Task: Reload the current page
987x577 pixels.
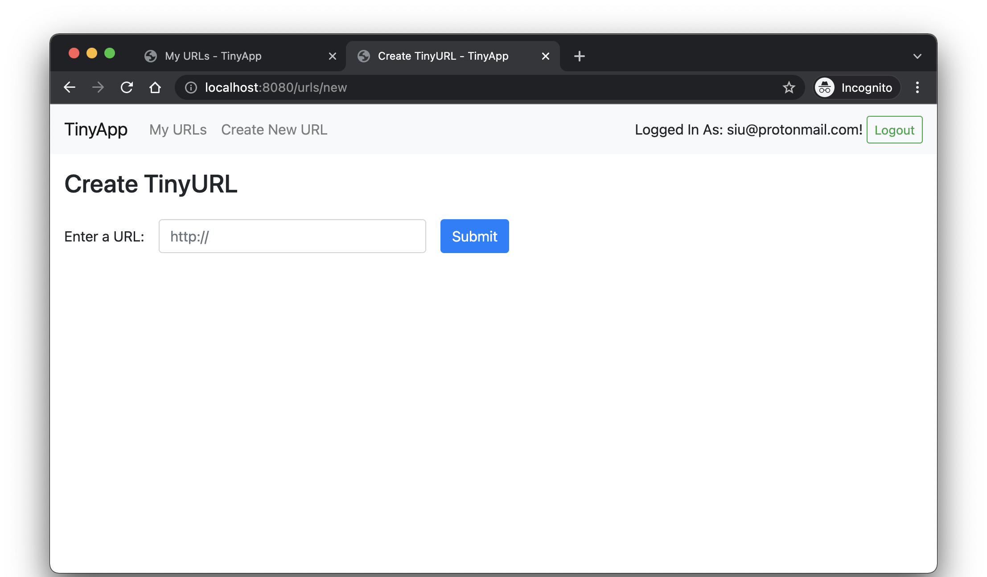Action: pos(127,87)
